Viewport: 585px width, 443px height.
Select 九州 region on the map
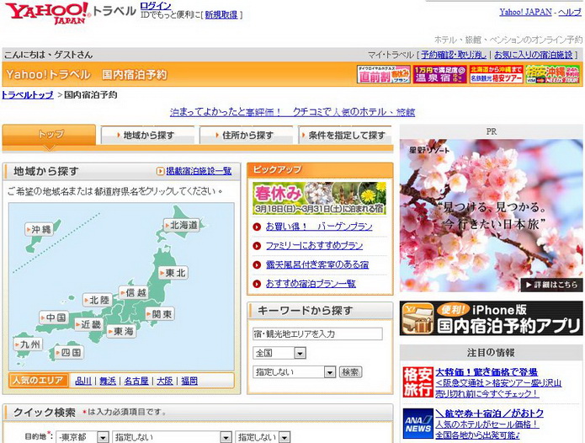pos(28,344)
